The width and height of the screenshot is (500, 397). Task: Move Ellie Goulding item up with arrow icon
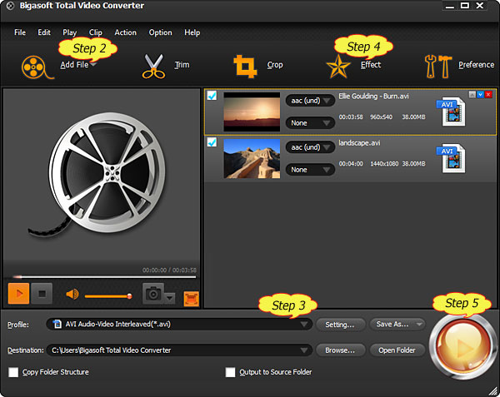[x=472, y=95]
